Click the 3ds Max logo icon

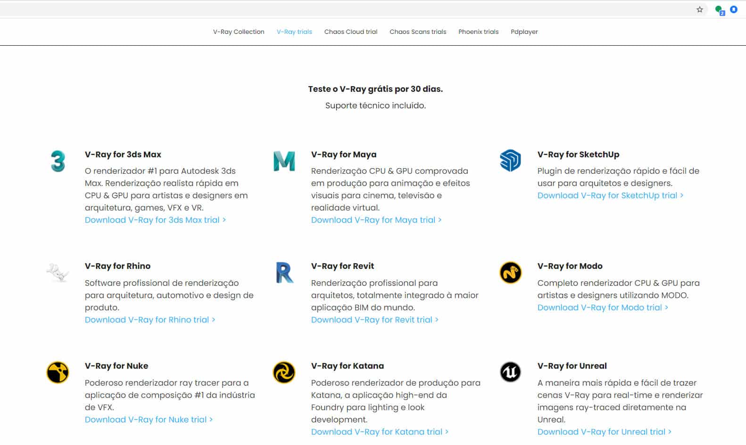pos(58,161)
